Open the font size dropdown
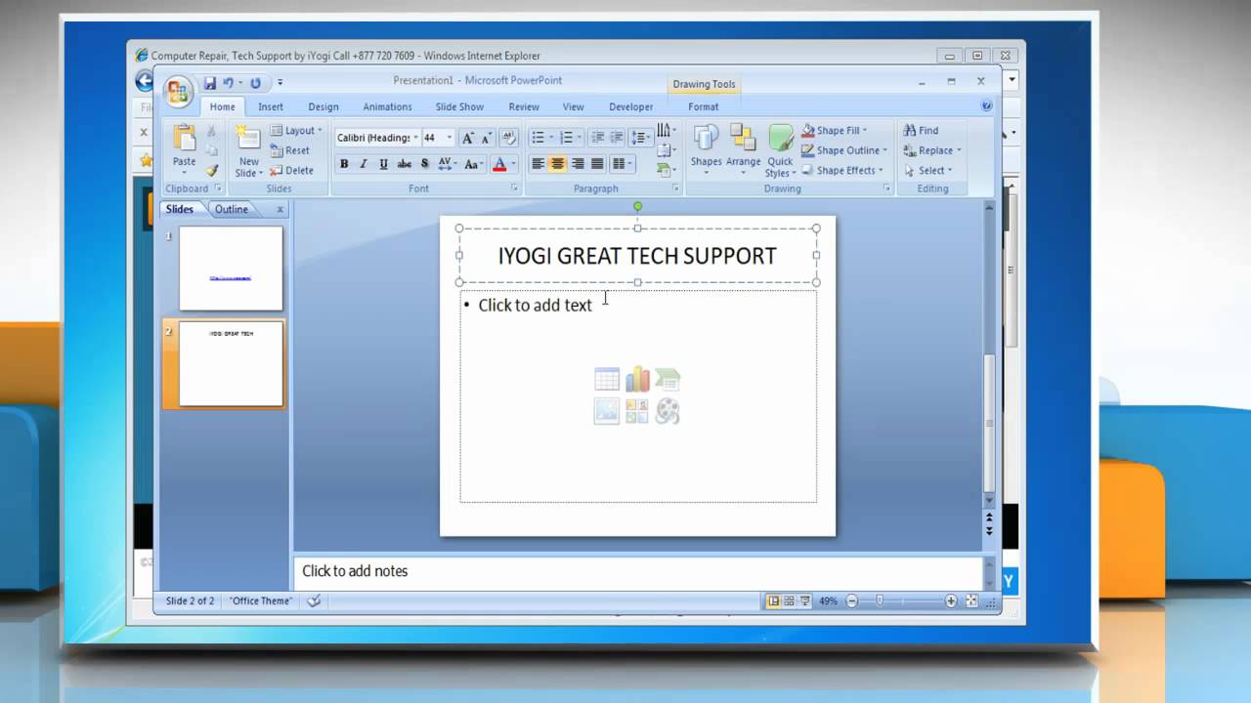Image resolution: width=1251 pixels, height=703 pixels. (x=450, y=138)
